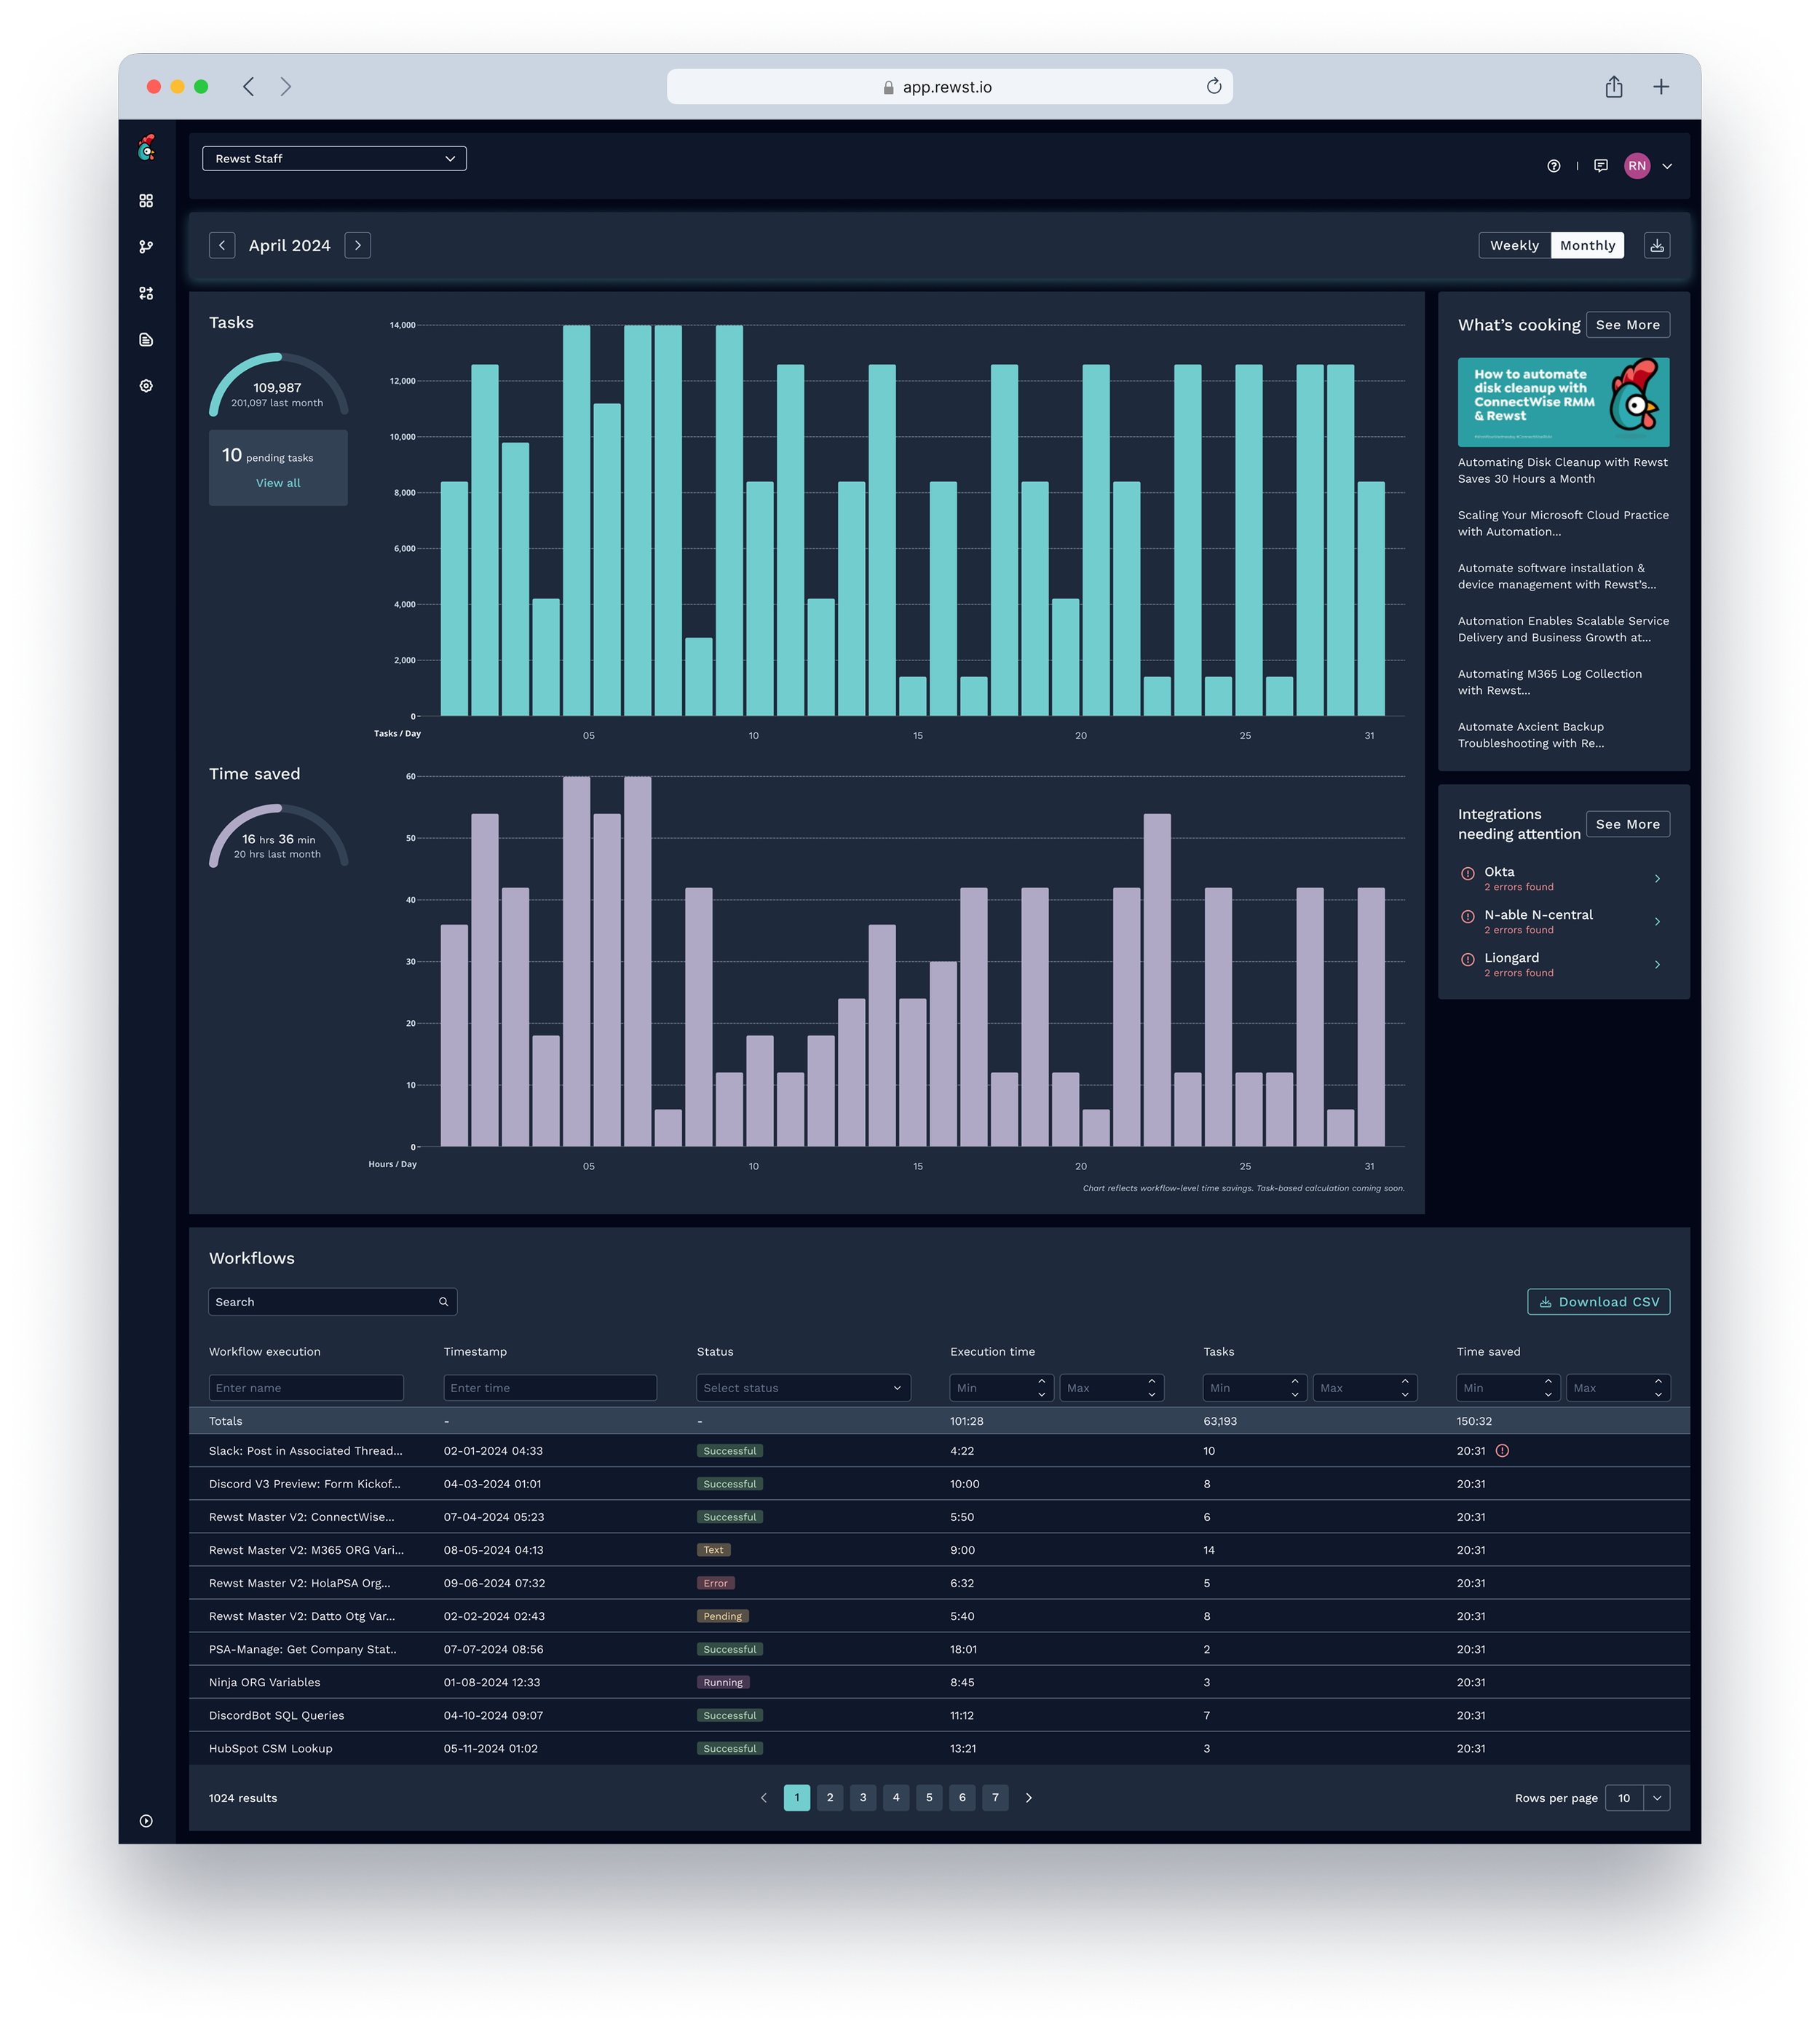This screenshot has width=1820, height=2027.
Task: Open the settings gear icon in sidebar
Action: 146,386
